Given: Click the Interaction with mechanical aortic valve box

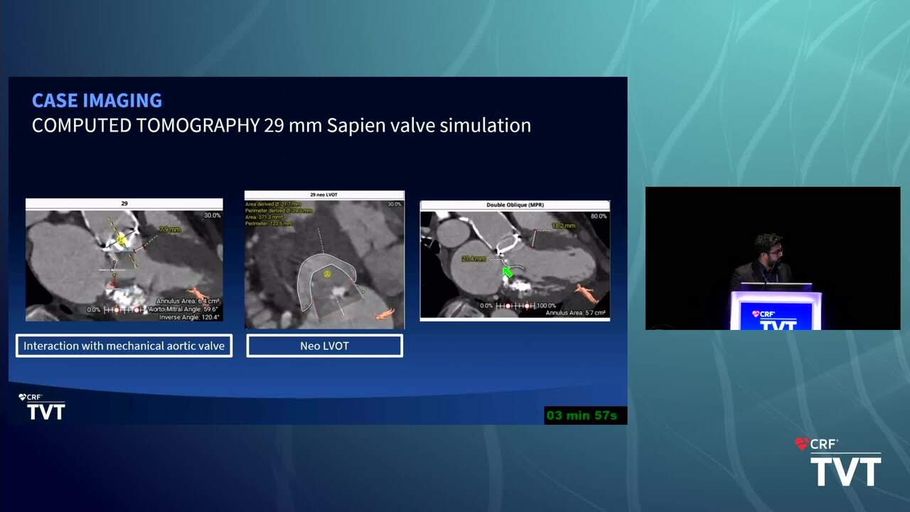Looking at the screenshot, I should point(124,346).
